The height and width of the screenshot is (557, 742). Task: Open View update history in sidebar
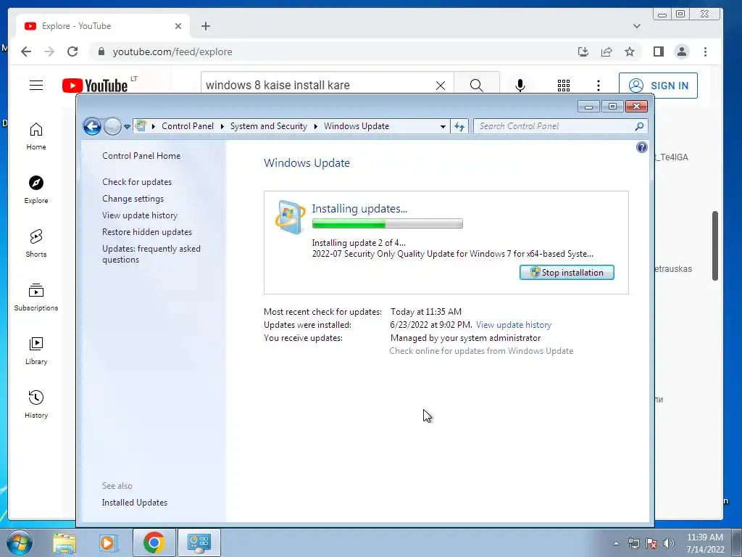pos(140,215)
